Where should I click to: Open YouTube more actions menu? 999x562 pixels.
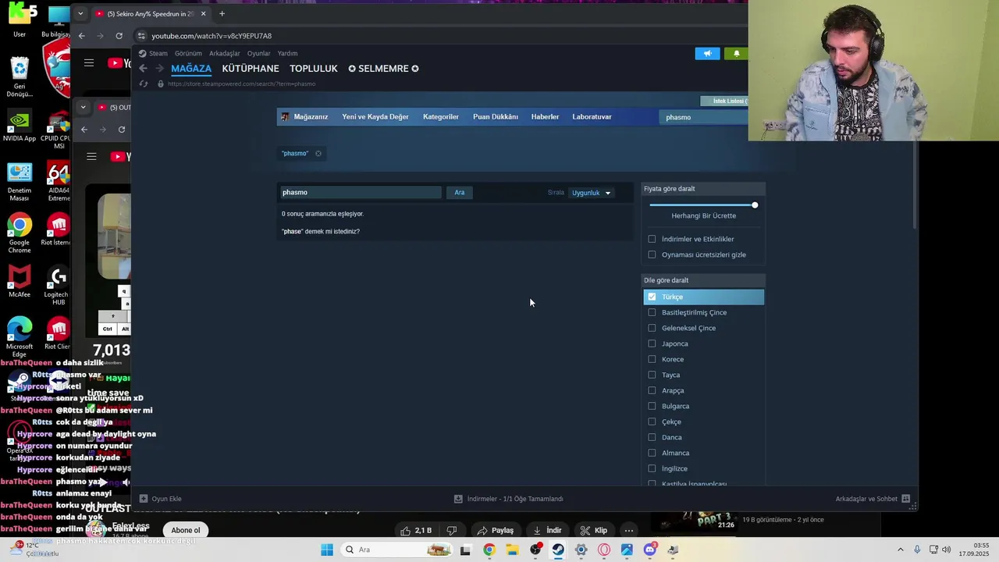[629, 531]
